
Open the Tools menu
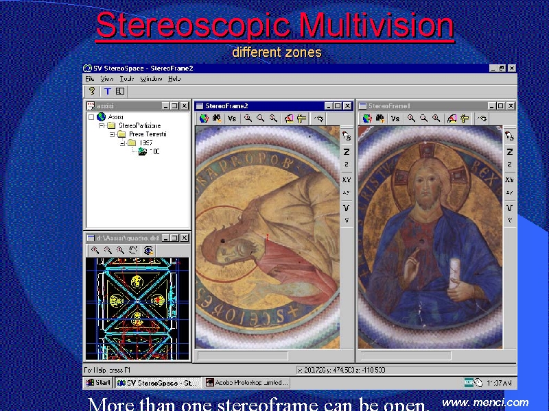pos(127,79)
